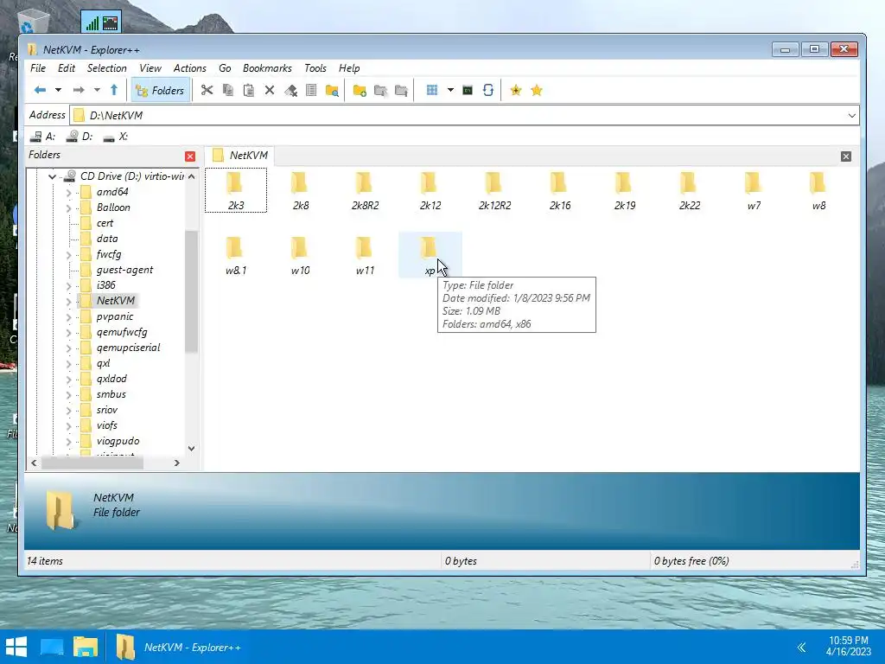This screenshot has width=885, height=664.
Task: Refresh the current folder view
Action: click(x=488, y=90)
